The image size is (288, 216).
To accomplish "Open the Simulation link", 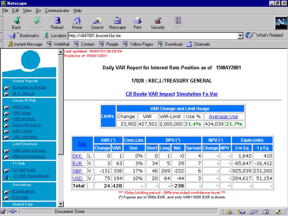I will coord(189,94).
